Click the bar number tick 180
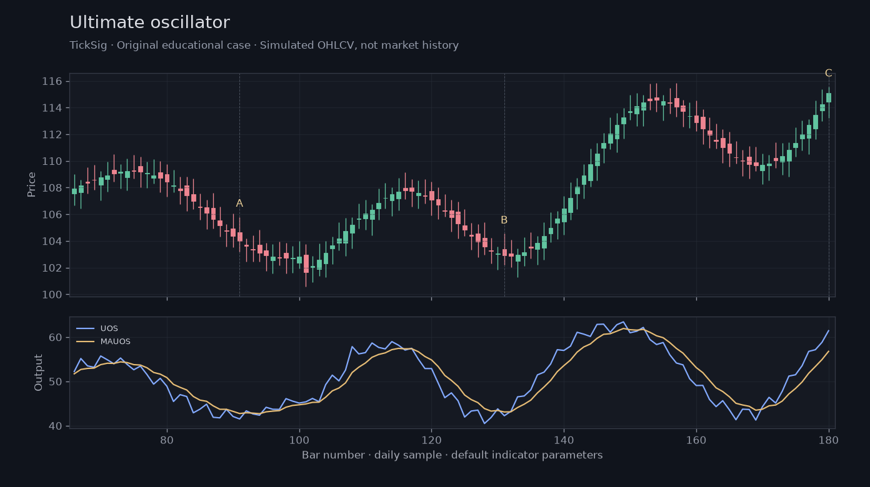This screenshot has width=870, height=487. click(829, 439)
